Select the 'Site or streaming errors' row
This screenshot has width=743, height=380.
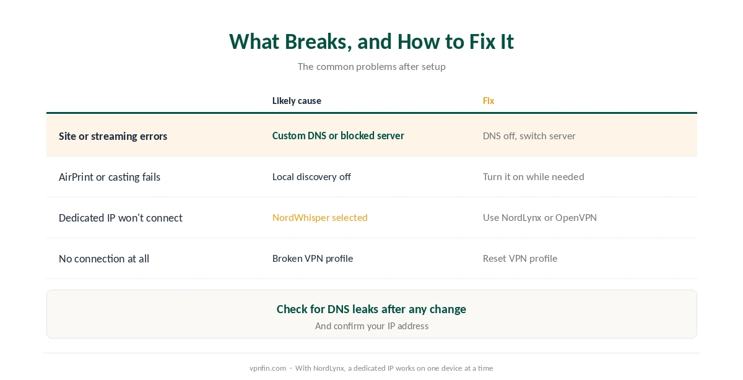coord(371,136)
